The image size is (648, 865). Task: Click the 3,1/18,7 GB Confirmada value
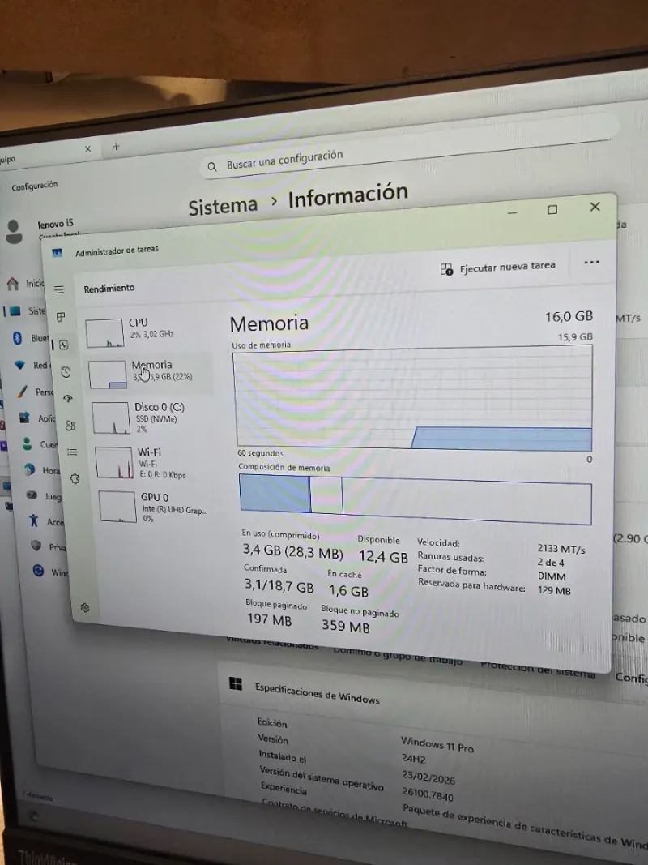[x=279, y=586]
